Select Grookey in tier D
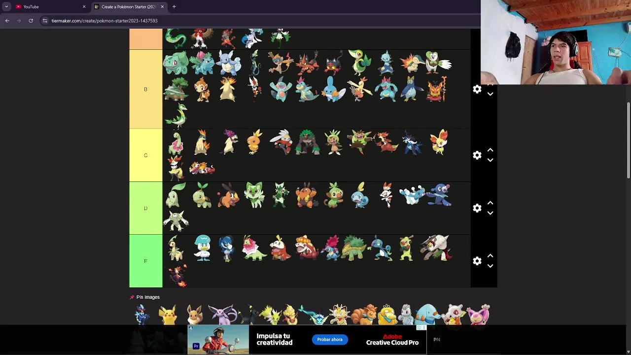631x355 pixels. click(x=333, y=195)
